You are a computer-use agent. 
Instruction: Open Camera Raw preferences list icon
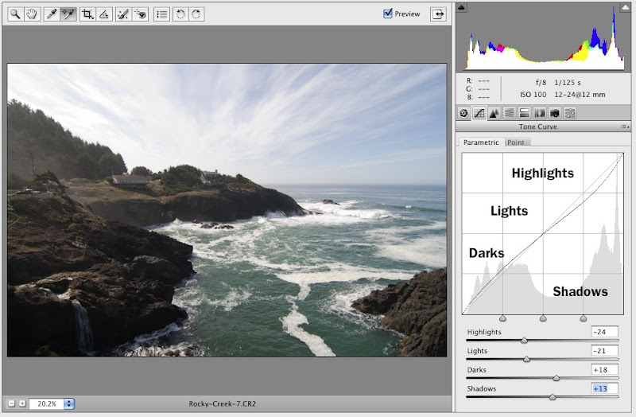pyautogui.click(x=161, y=14)
